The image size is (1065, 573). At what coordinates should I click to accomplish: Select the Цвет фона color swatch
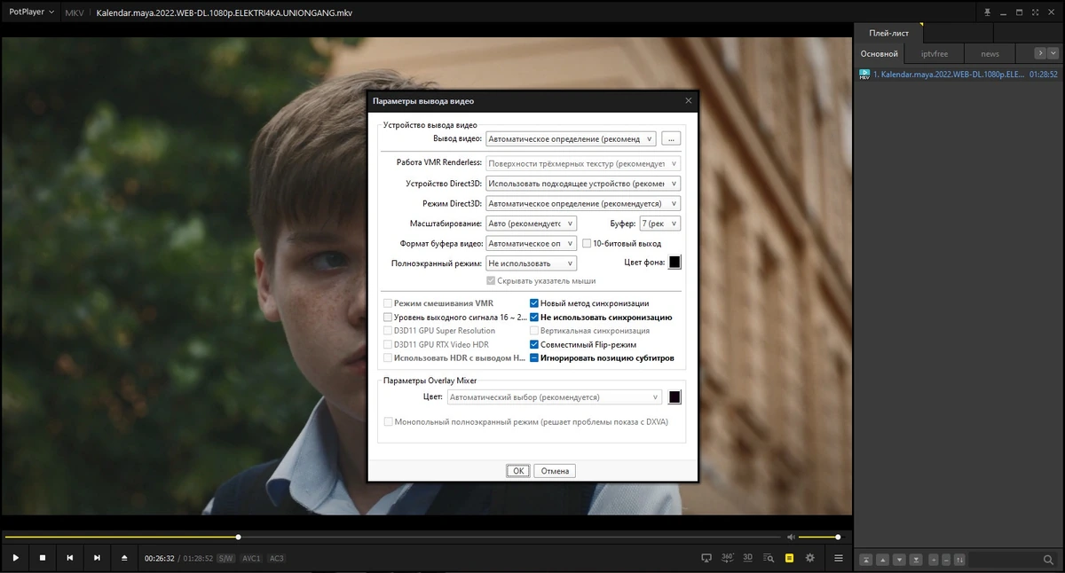tap(674, 262)
